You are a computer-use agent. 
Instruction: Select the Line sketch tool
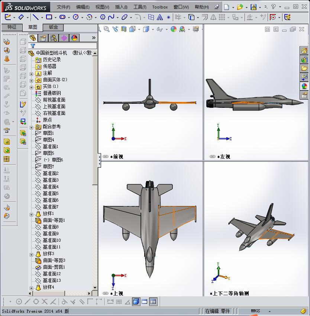click(35, 17)
